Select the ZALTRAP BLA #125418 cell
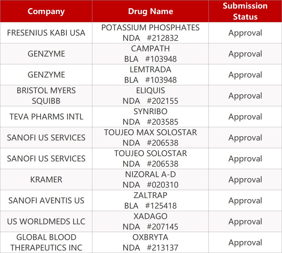Screen dimensions: 282x253 150,201
